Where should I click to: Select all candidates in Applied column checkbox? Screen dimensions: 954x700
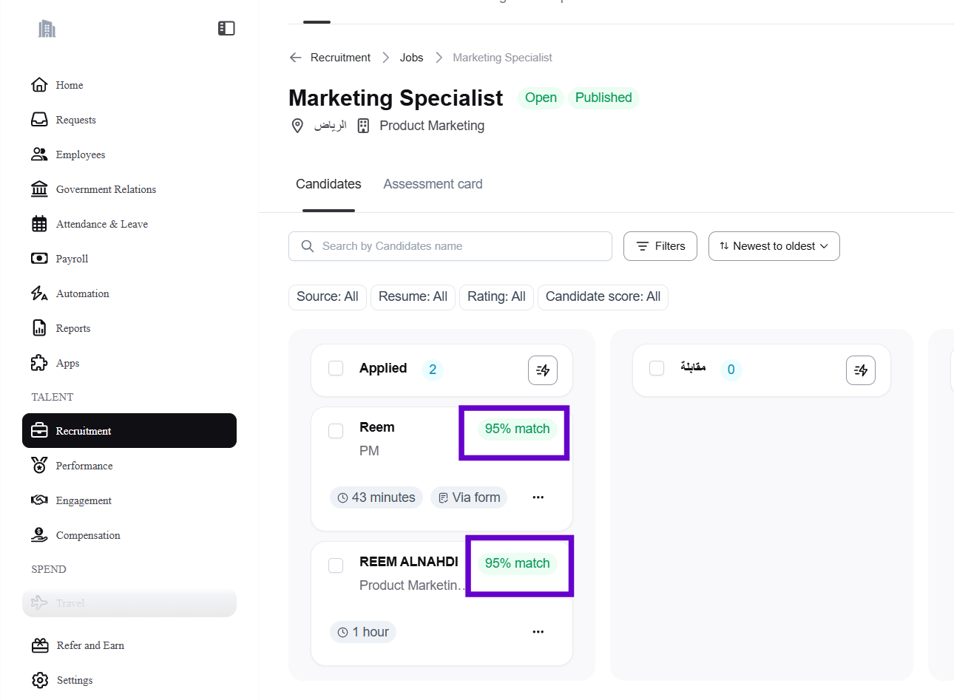[336, 368]
